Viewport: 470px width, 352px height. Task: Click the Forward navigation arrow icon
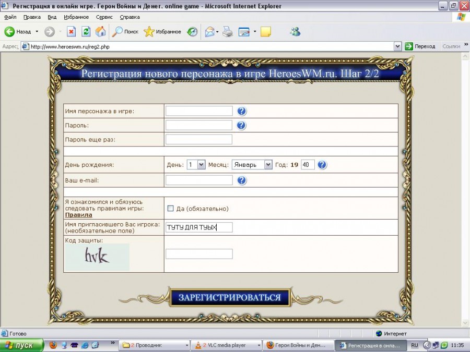(x=50, y=31)
